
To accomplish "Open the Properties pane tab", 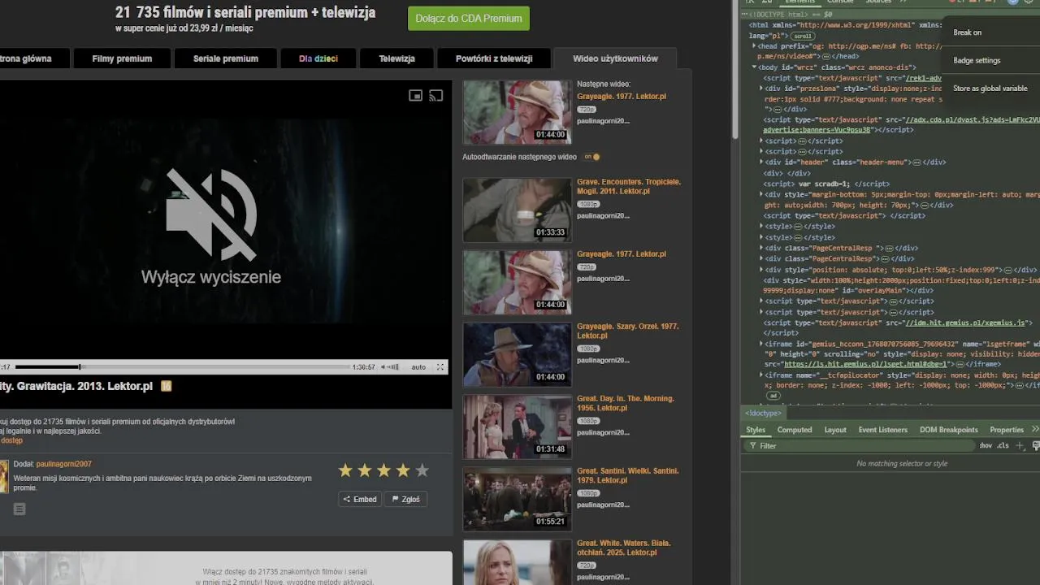I will [x=1006, y=430].
